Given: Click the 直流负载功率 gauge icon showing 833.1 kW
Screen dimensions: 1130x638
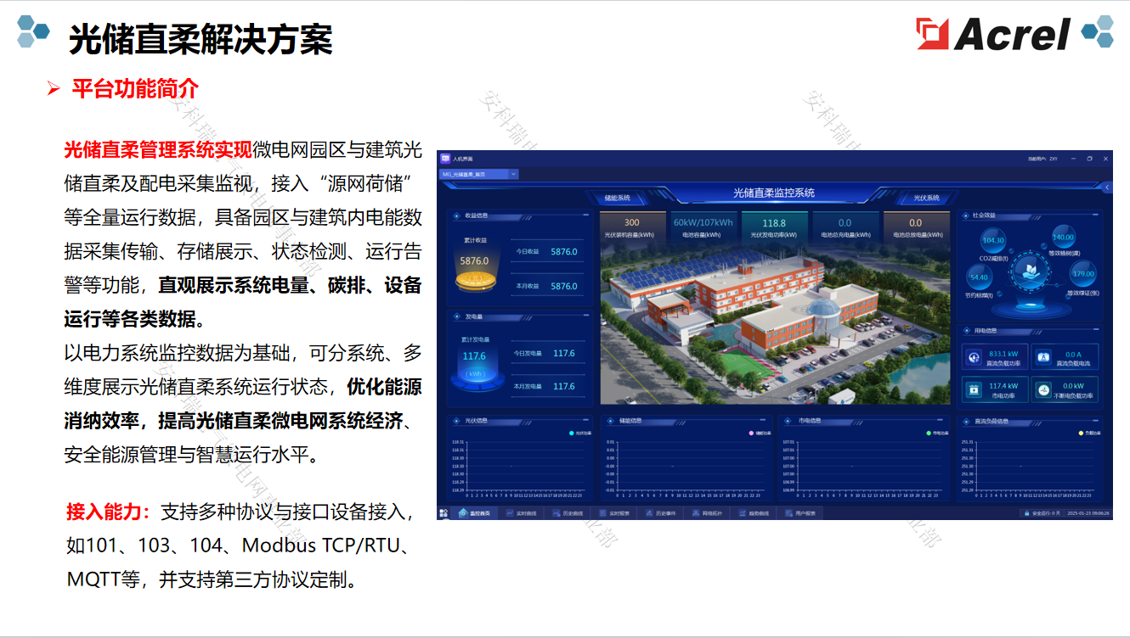Looking at the screenshot, I should point(972,355).
